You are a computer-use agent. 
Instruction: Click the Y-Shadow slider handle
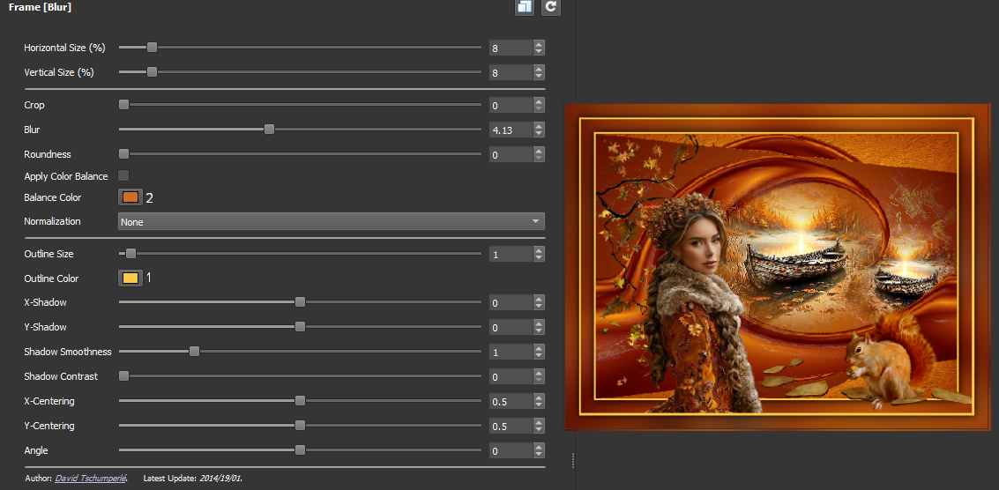pyautogui.click(x=300, y=327)
